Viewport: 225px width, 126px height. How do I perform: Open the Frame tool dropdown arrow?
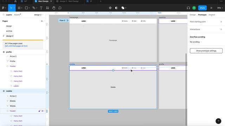click(22, 8)
